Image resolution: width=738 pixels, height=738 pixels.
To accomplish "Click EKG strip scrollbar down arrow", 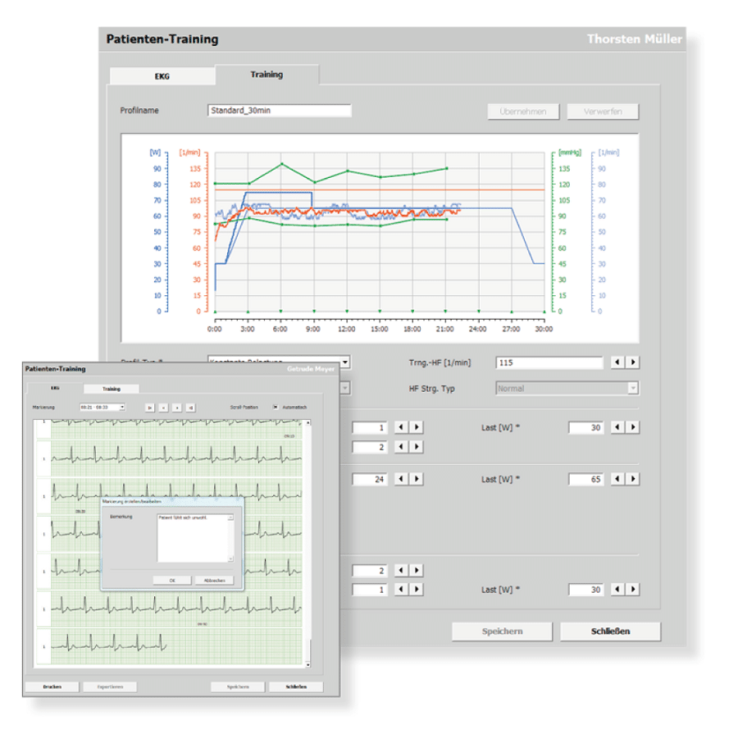I will click(x=307, y=664).
